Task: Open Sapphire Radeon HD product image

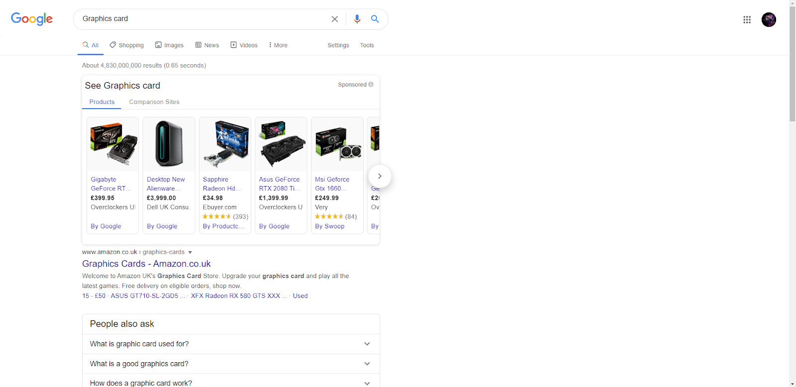Action: 225,144
